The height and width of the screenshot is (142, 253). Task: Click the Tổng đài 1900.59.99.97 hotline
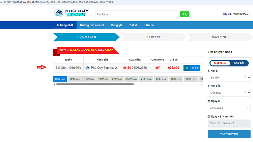[x=235, y=14]
